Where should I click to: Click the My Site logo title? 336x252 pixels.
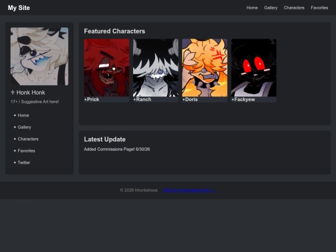[x=19, y=7]
